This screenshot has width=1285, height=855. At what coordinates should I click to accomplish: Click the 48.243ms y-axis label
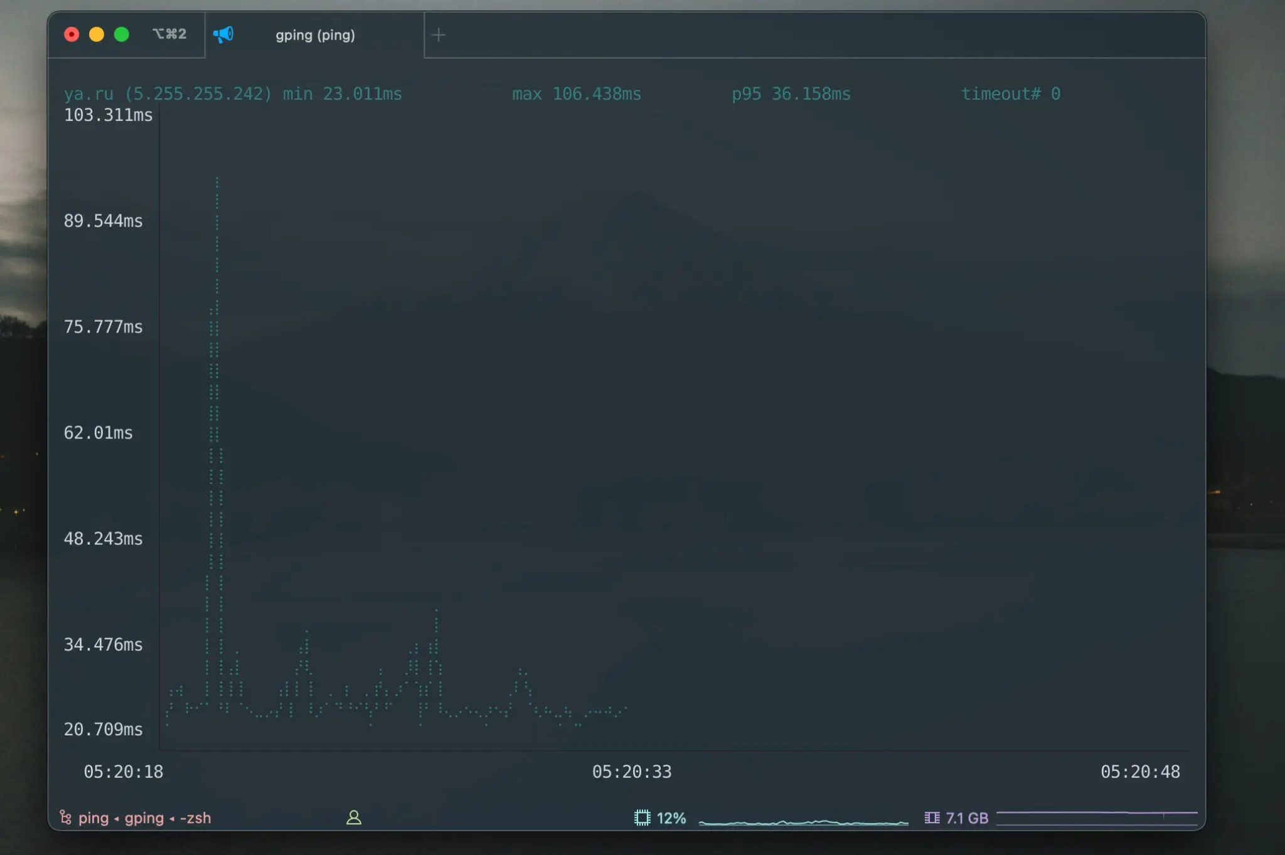click(104, 539)
